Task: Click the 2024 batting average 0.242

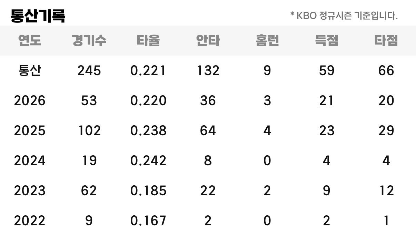Action: click(148, 161)
